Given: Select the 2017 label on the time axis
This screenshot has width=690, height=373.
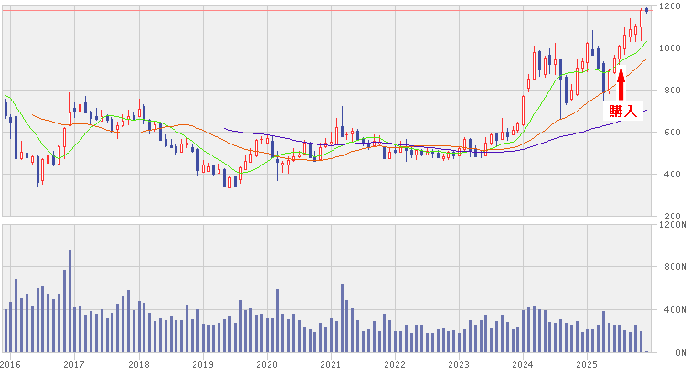Looking at the screenshot, I should [75, 363].
